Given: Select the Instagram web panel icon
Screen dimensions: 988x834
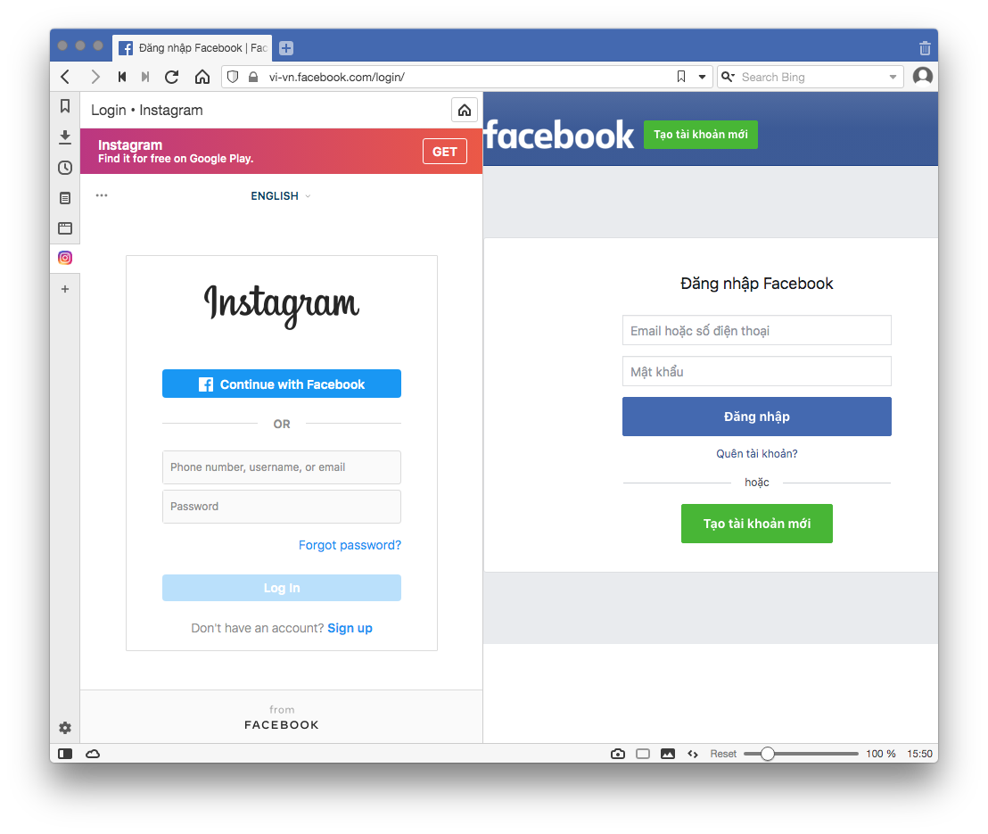Looking at the screenshot, I should 65,258.
